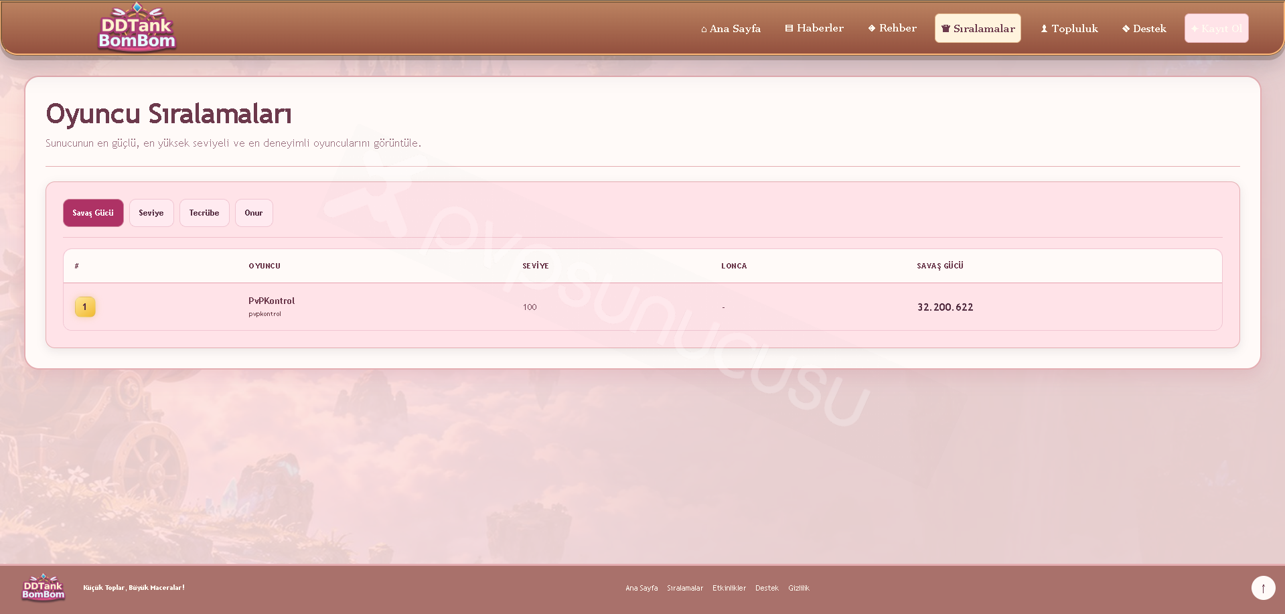Select Sıralamalar in the top navigation

pyautogui.click(x=978, y=28)
